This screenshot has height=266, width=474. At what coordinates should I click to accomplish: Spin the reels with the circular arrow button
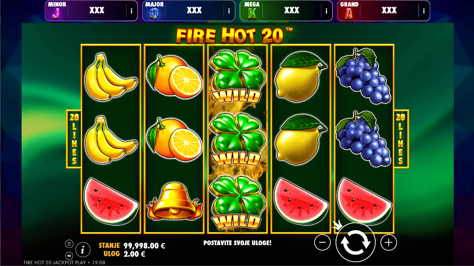[355, 243]
